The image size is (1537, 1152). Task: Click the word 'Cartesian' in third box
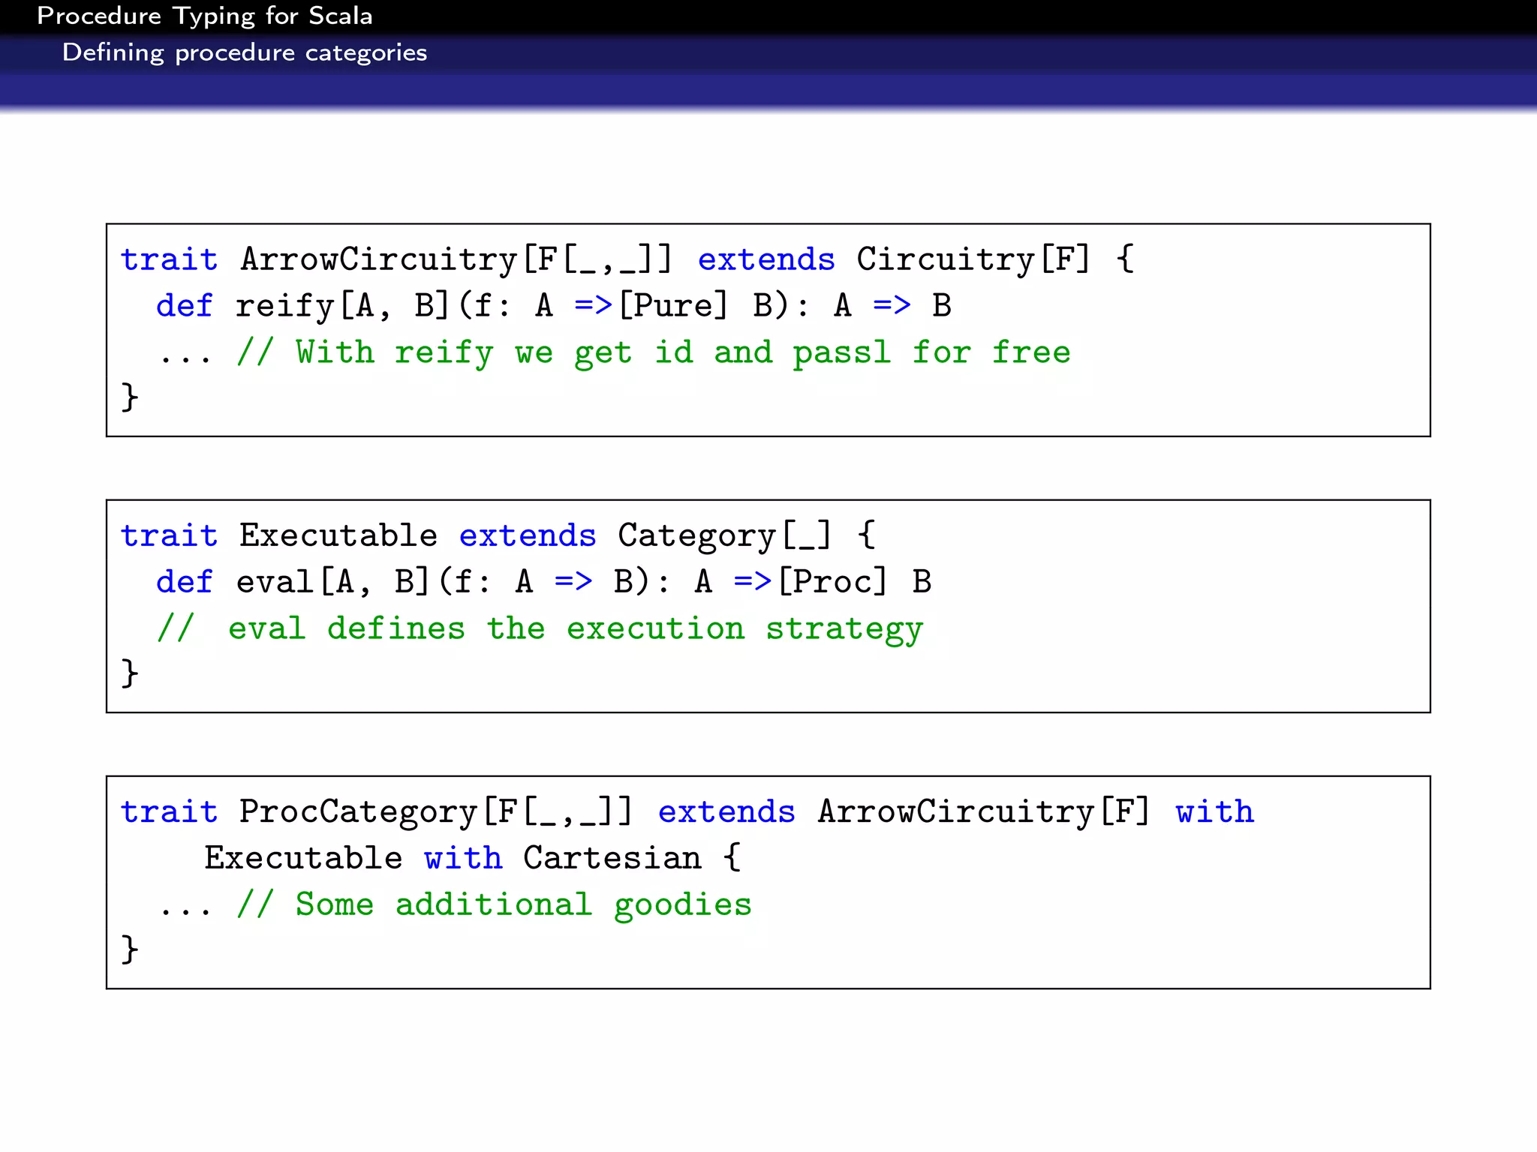(612, 858)
